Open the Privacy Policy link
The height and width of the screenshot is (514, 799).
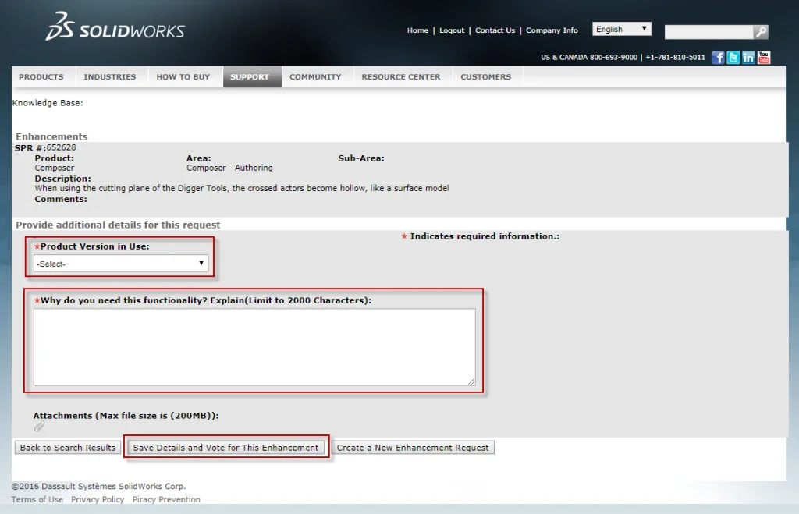coord(98,499)
